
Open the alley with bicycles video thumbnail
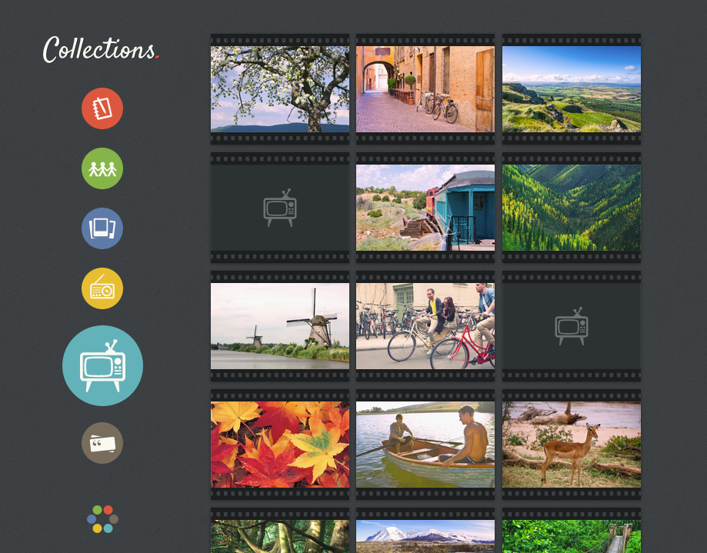425,89
